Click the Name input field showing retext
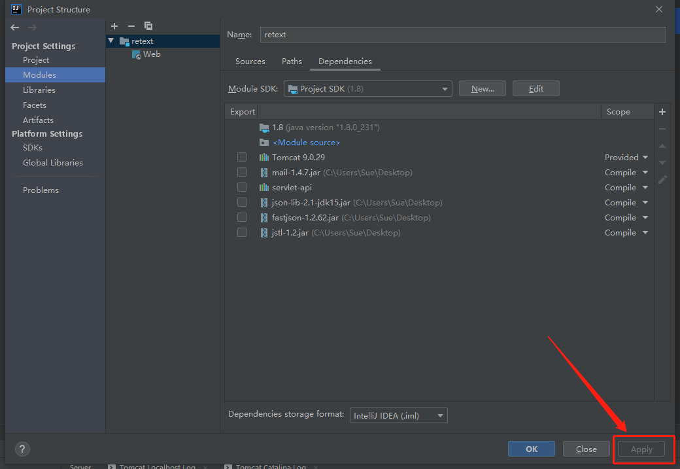Image resolution: width=680 pixels, height=469 pixels. [458, 34]
